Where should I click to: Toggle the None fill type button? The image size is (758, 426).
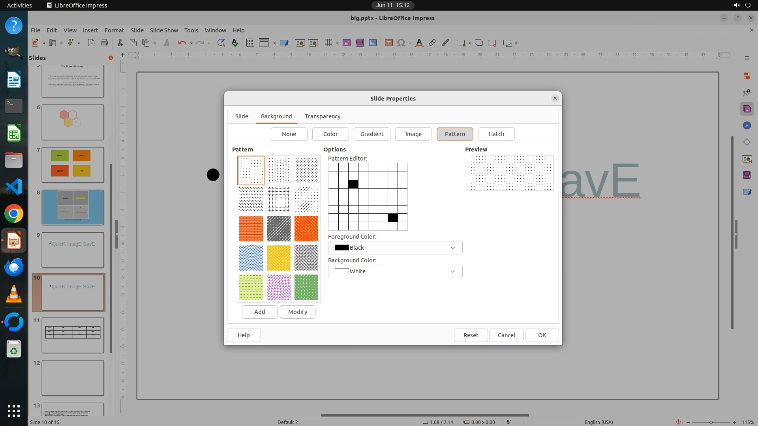[x=289, y=134]
